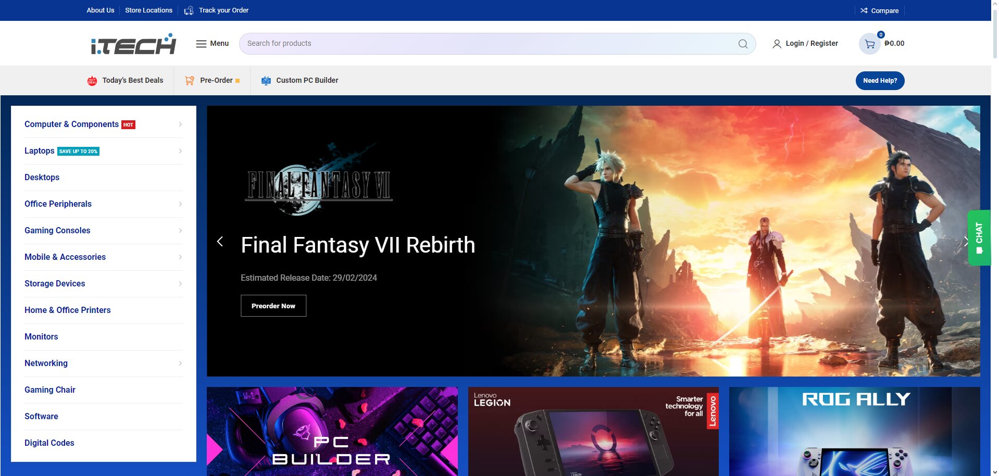The image size is (999, 476).
Task: Click the scrollbar down arrow
Action: click(x=995, y=472)
